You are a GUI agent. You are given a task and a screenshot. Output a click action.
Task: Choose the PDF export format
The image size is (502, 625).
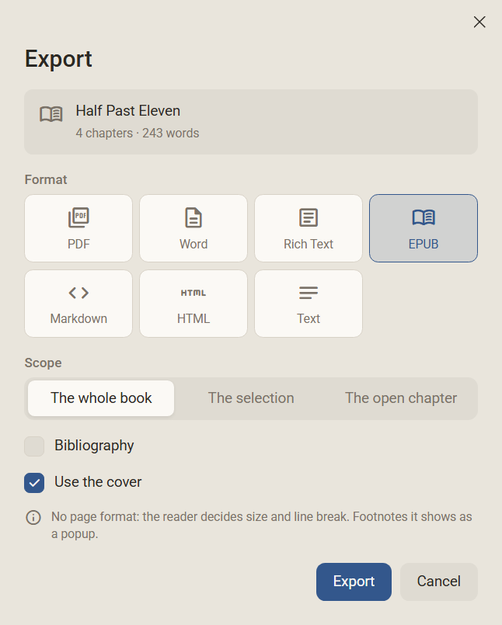(x=78, y=228)
